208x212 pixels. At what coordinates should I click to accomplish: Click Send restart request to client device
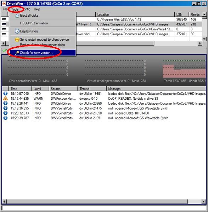[43, 40]
